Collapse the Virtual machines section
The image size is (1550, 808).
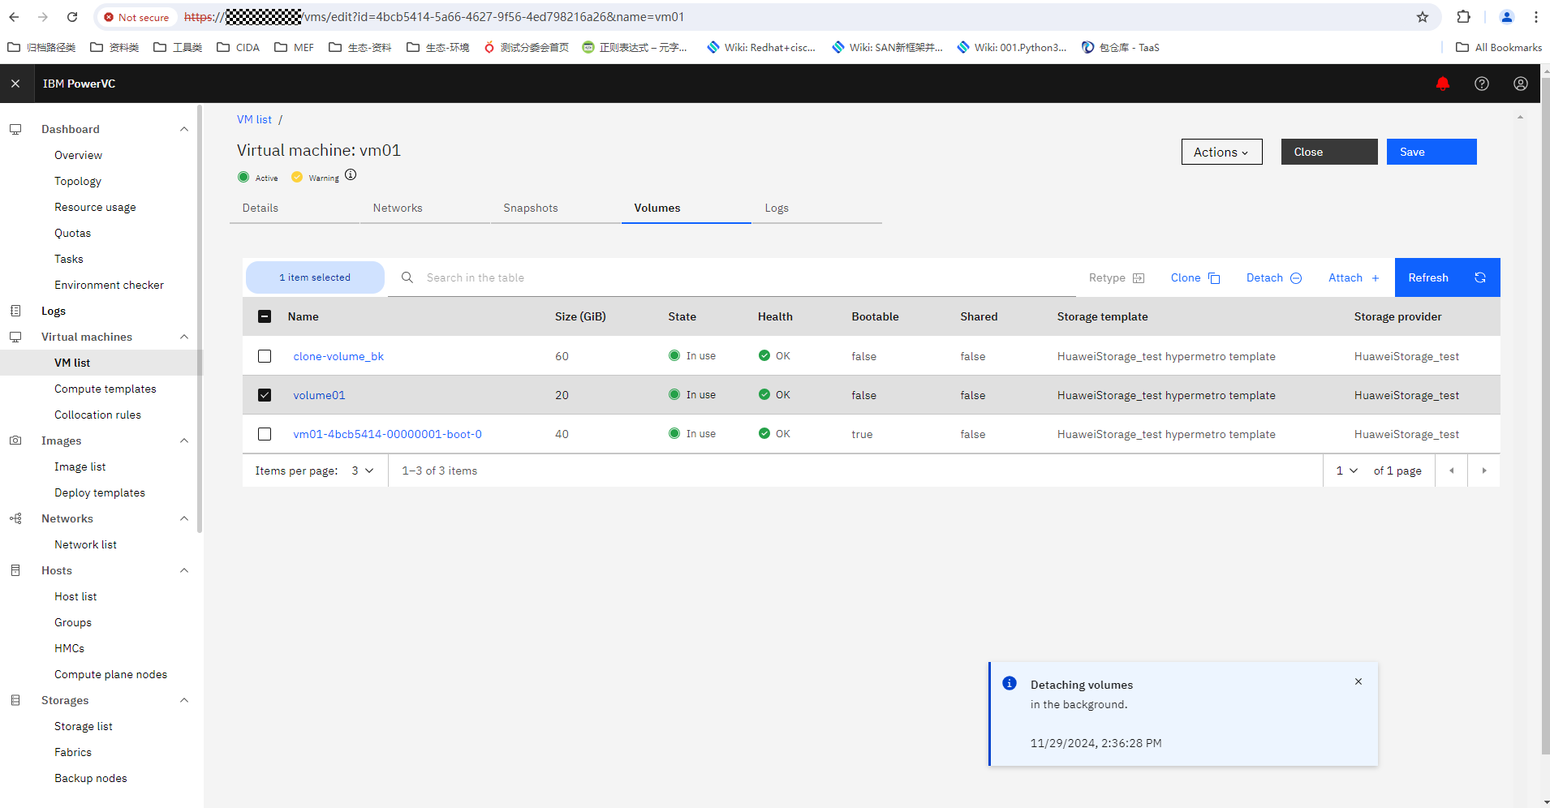click(184, 337)
